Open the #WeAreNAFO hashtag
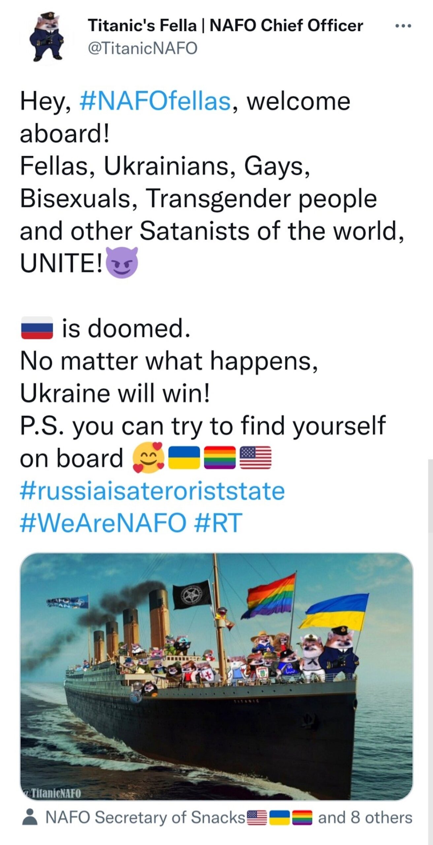The width and height of the screenshot is (433, 845). tap(103, 523)
